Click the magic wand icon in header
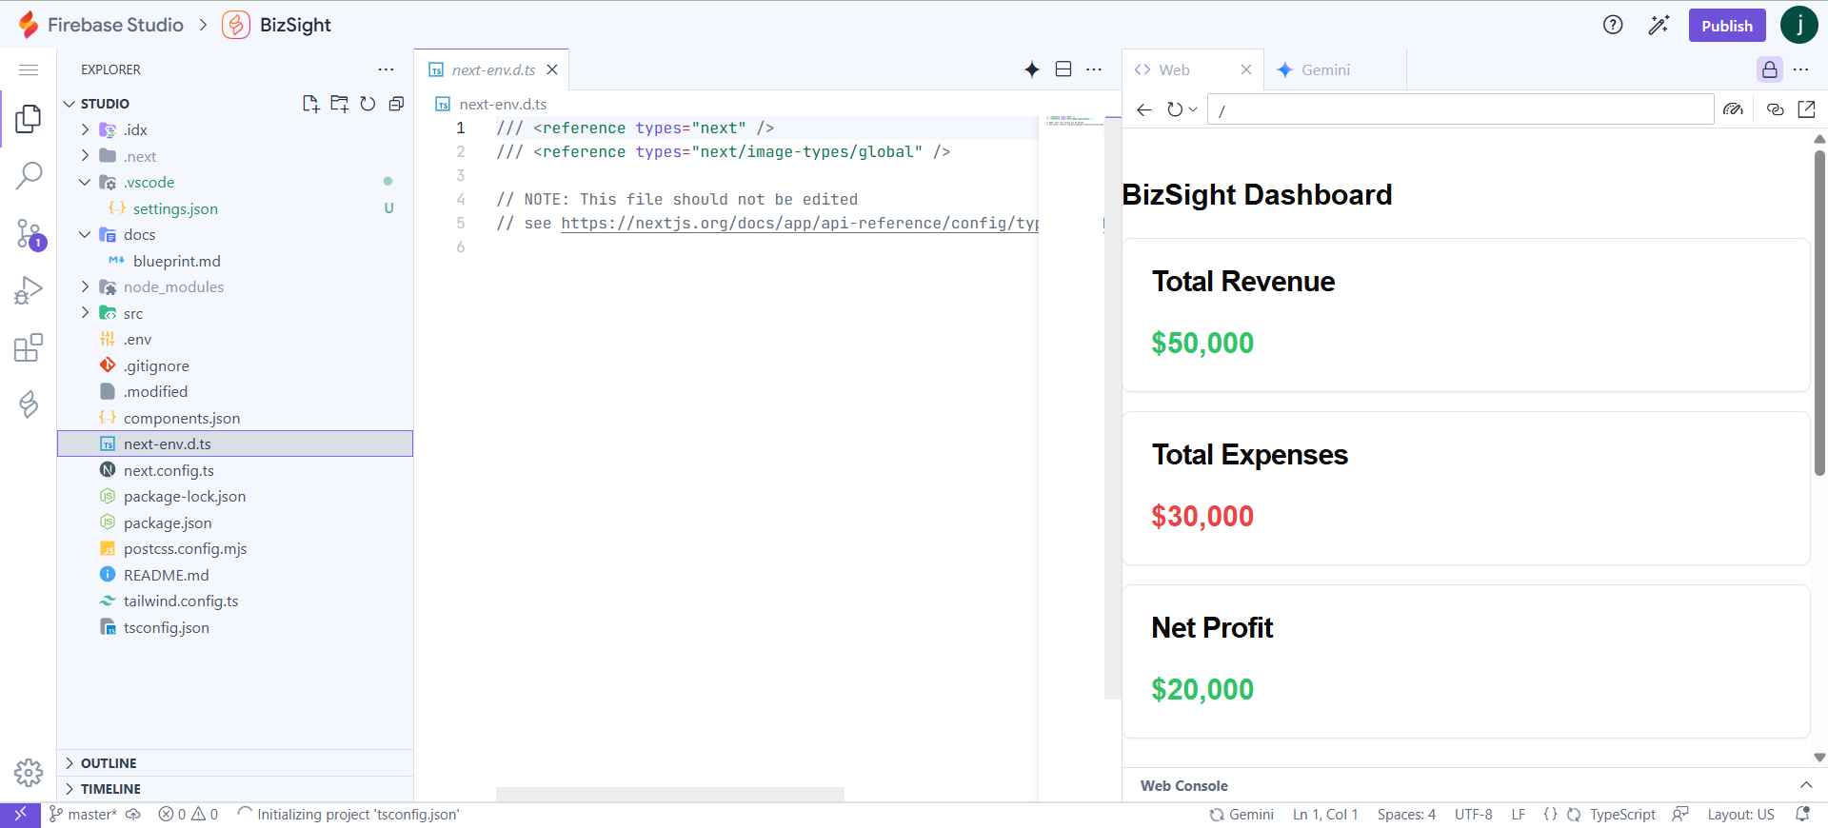1828x828 pixels. tap(1659, 25)
